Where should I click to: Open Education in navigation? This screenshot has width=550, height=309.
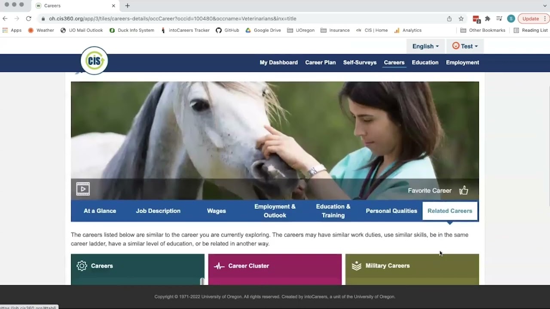tap(425, 63)
